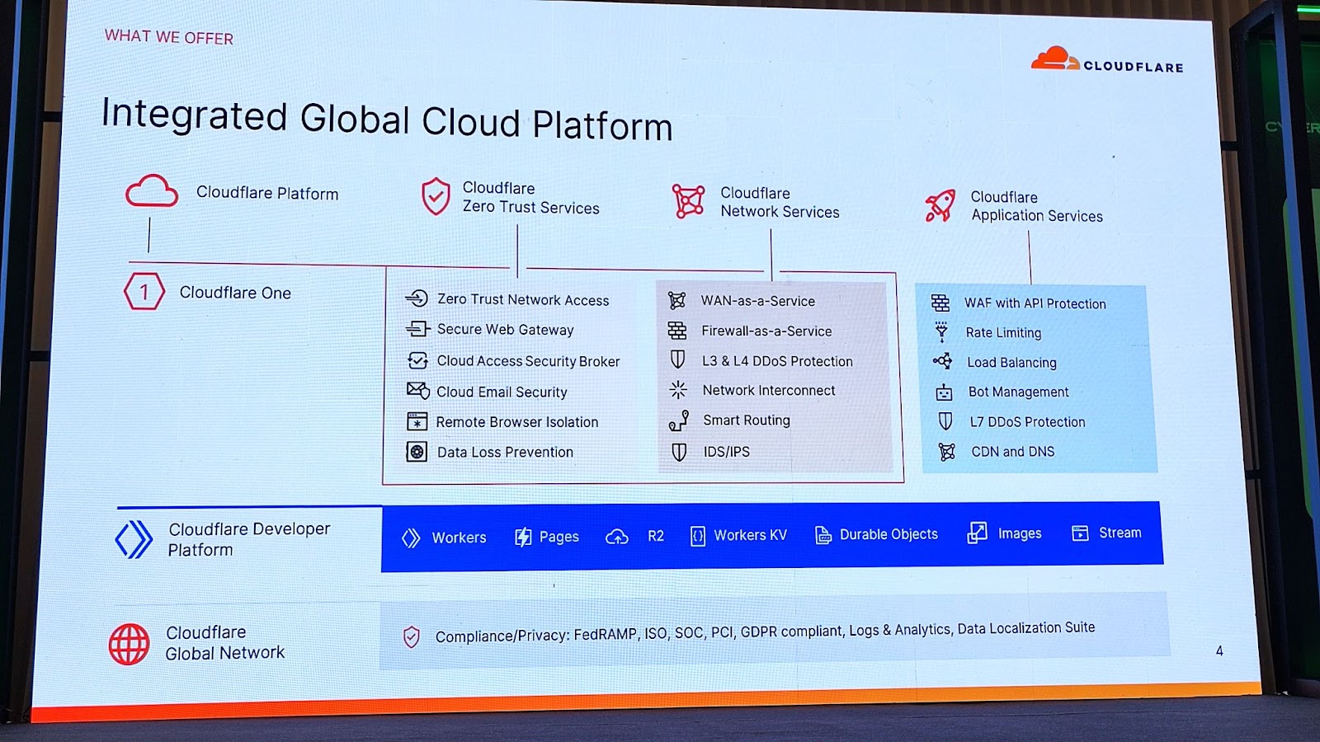Click the Workers icon in blue bar

(x=411, y=538)
